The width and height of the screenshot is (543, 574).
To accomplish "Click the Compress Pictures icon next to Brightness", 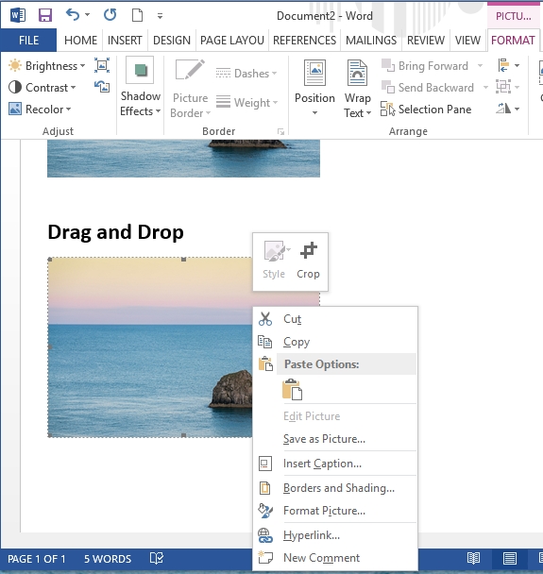I will tap(102, 65).
